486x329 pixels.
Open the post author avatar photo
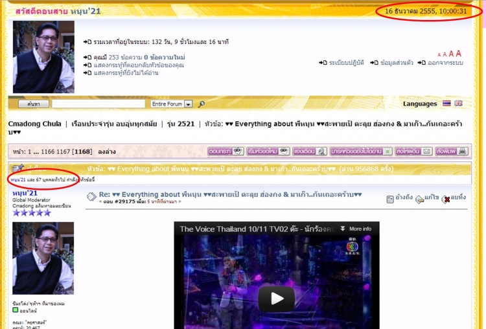(x=43, y=258)
